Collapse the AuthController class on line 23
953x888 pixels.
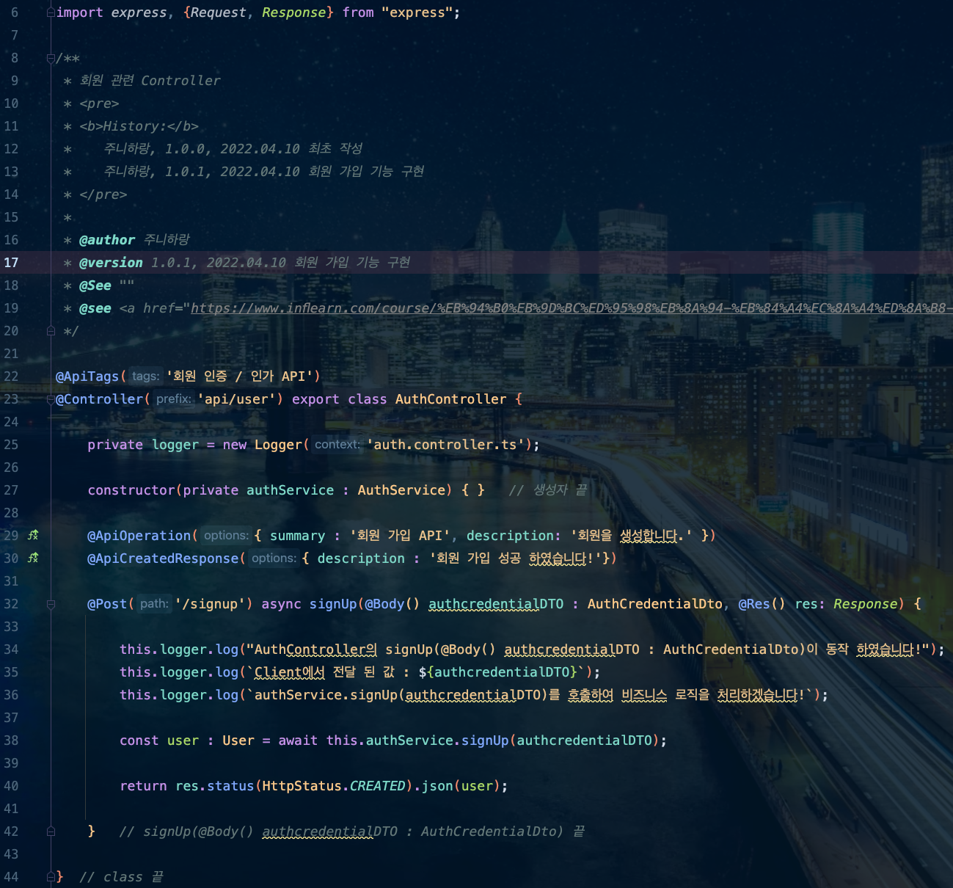click(x=51, y=399)
